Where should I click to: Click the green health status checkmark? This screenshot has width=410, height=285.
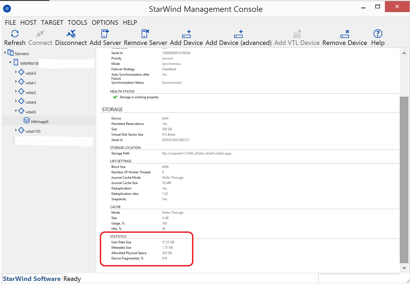pyautogui.click(x=115, y=97)
